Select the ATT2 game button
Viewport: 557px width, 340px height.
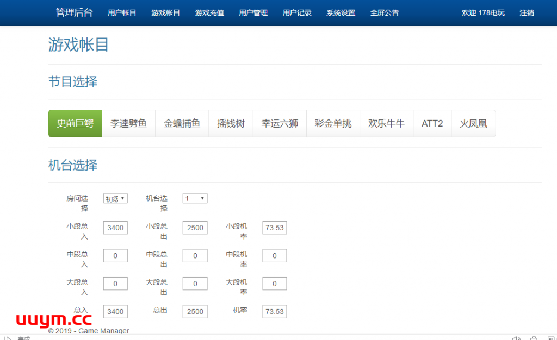432,124
